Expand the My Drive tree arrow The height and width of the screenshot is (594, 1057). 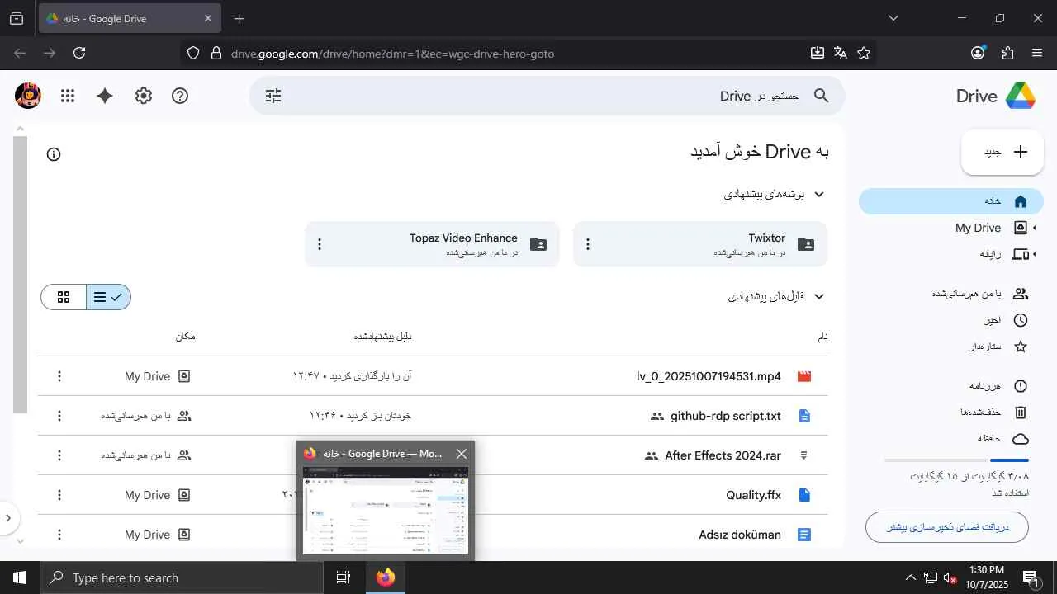click(x=1035, y=228)
